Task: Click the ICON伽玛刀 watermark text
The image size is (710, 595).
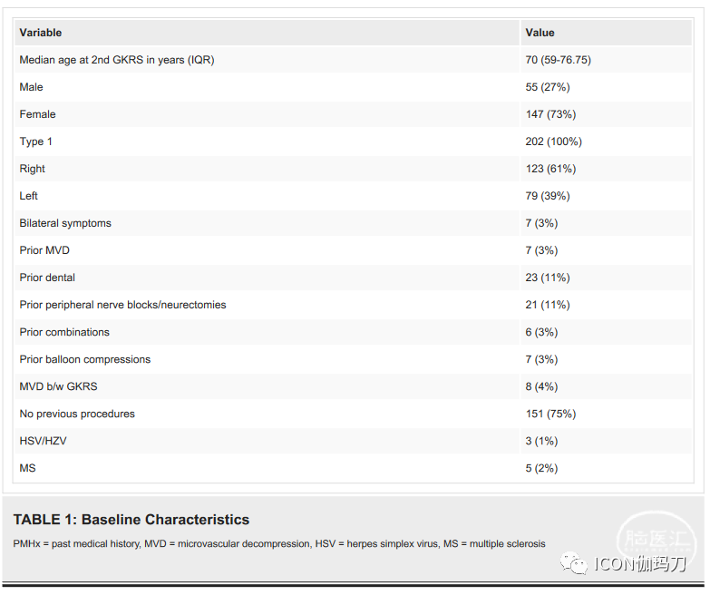Action: 641,564
